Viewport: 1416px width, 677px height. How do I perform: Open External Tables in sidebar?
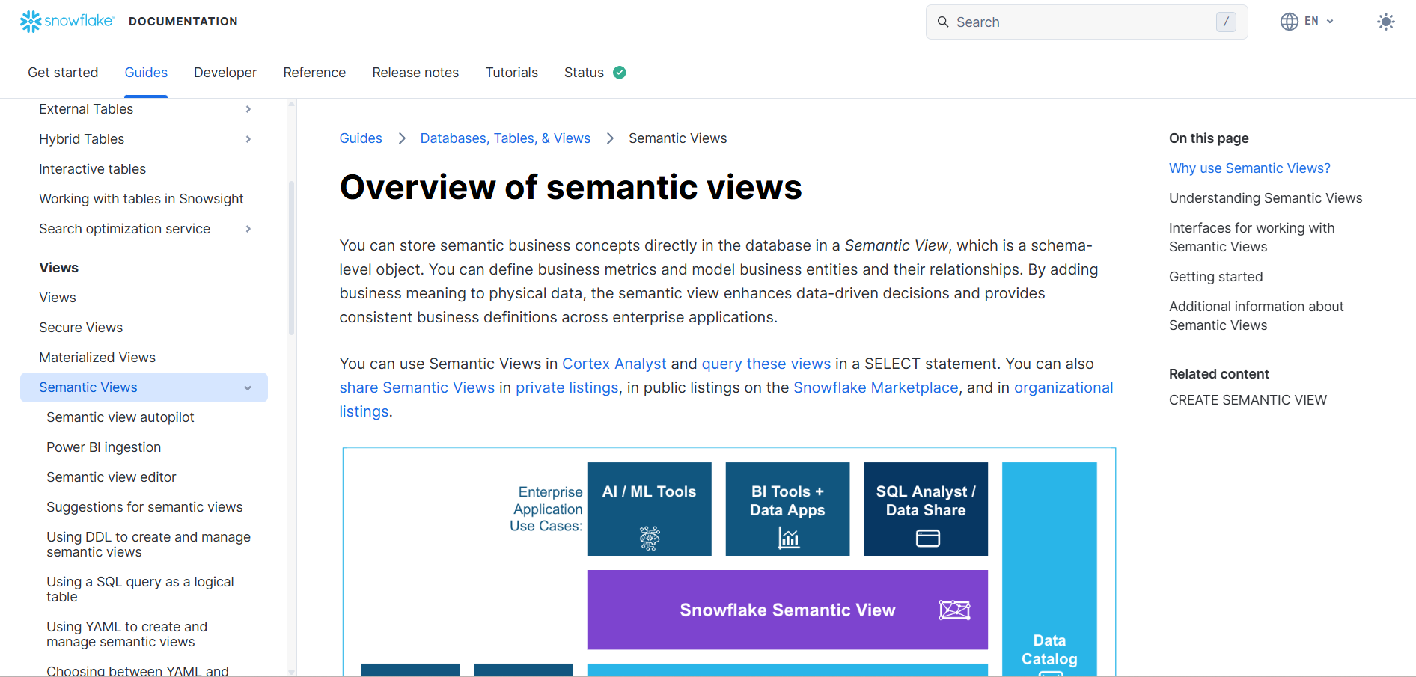click(x=86, y=109)
